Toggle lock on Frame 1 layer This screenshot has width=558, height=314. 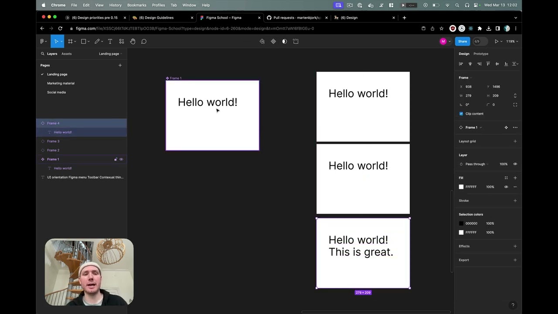tap(116, 159)
